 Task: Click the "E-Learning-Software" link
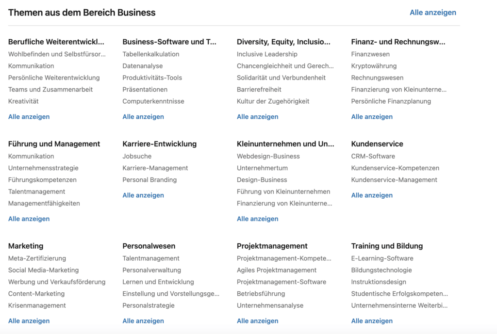coord(382,259)
